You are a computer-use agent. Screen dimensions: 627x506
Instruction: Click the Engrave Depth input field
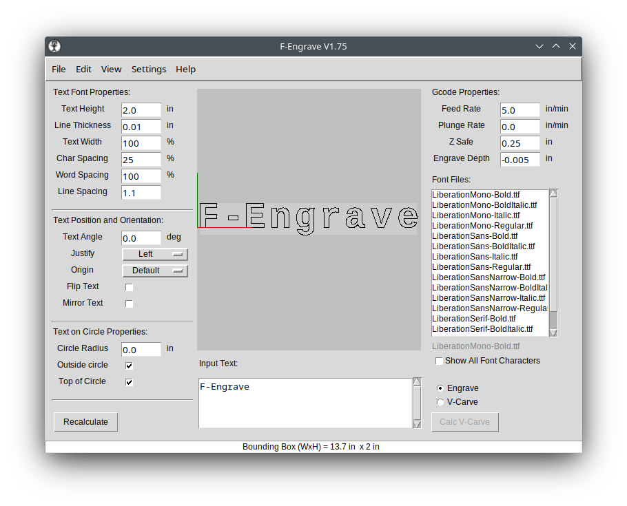(520, 160)
